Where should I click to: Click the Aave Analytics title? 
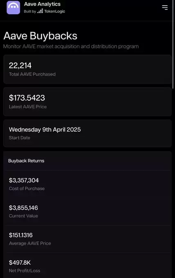coord(42,4)
